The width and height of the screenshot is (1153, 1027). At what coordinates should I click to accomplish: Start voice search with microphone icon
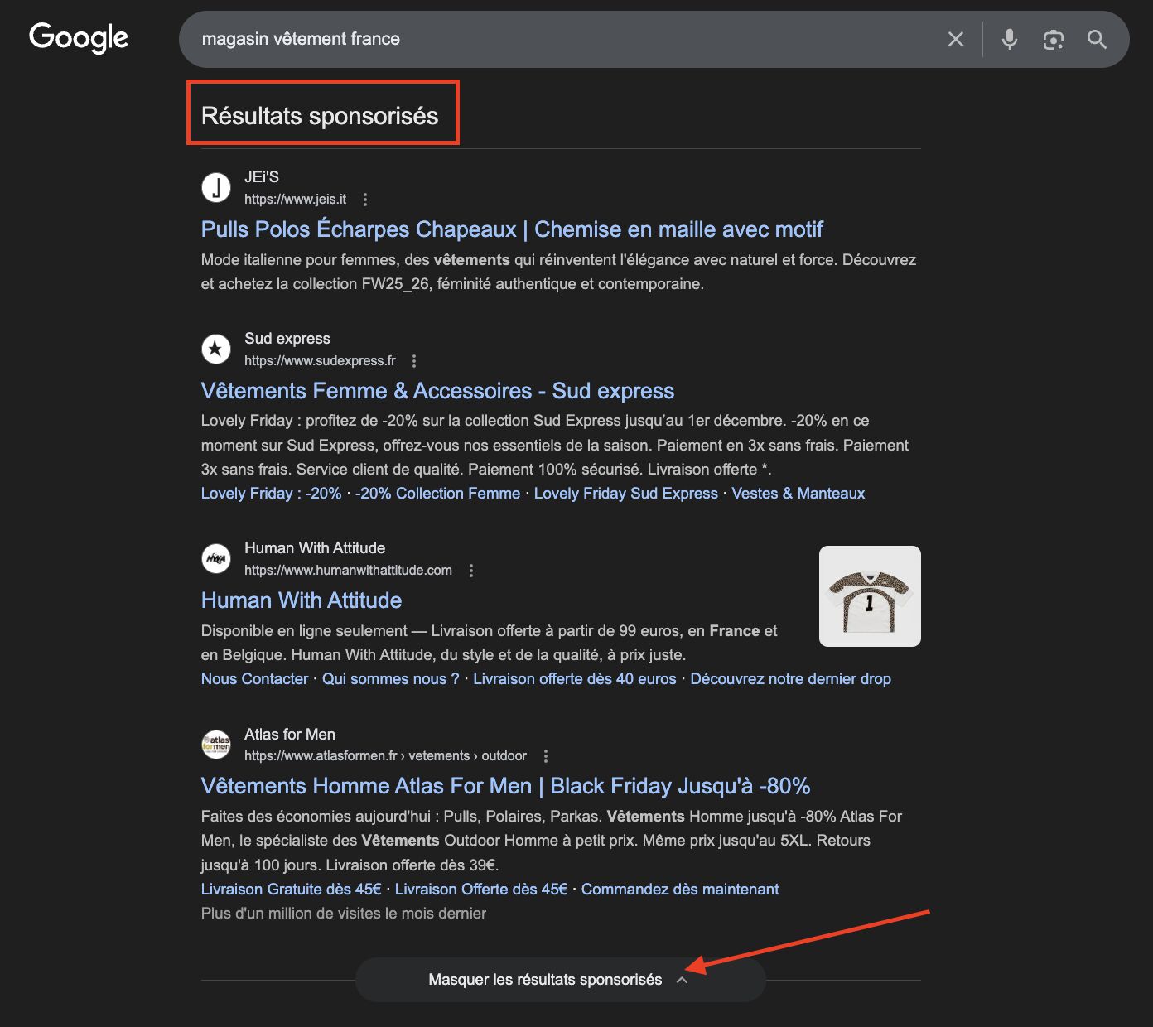[x=1009, y=39]
